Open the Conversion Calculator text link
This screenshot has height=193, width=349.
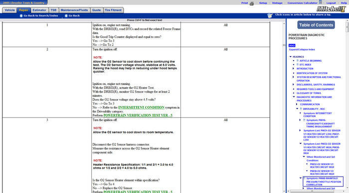(302, 3)
